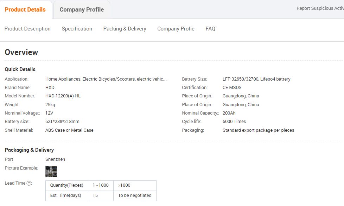
Task: Go to the Specification section link
Action: [77, 29]
